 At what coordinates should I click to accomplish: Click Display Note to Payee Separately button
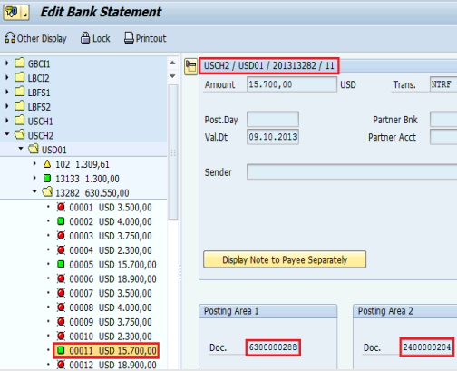point(285,259)
